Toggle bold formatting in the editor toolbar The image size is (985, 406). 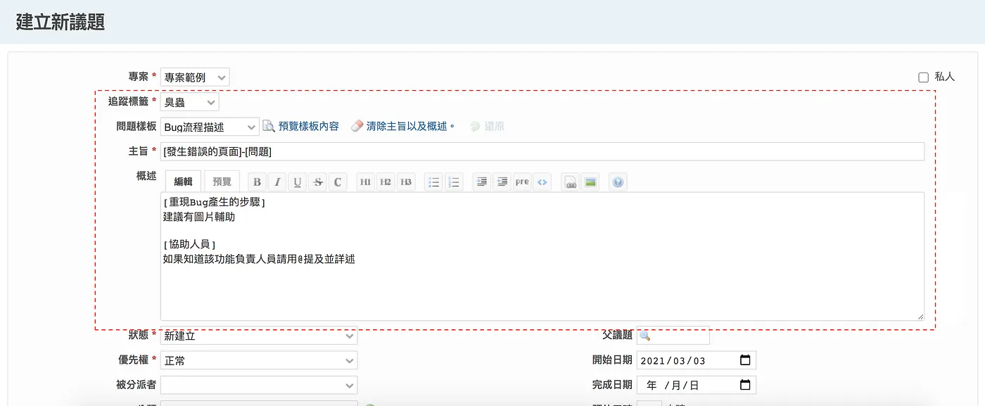point(258,182)
